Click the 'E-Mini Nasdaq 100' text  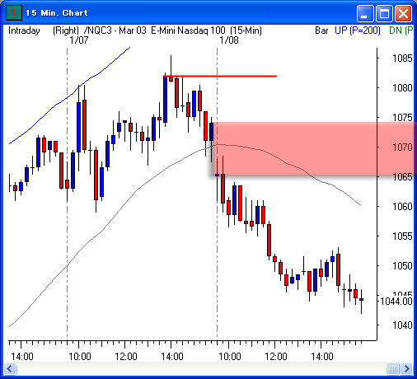(188, 30)
